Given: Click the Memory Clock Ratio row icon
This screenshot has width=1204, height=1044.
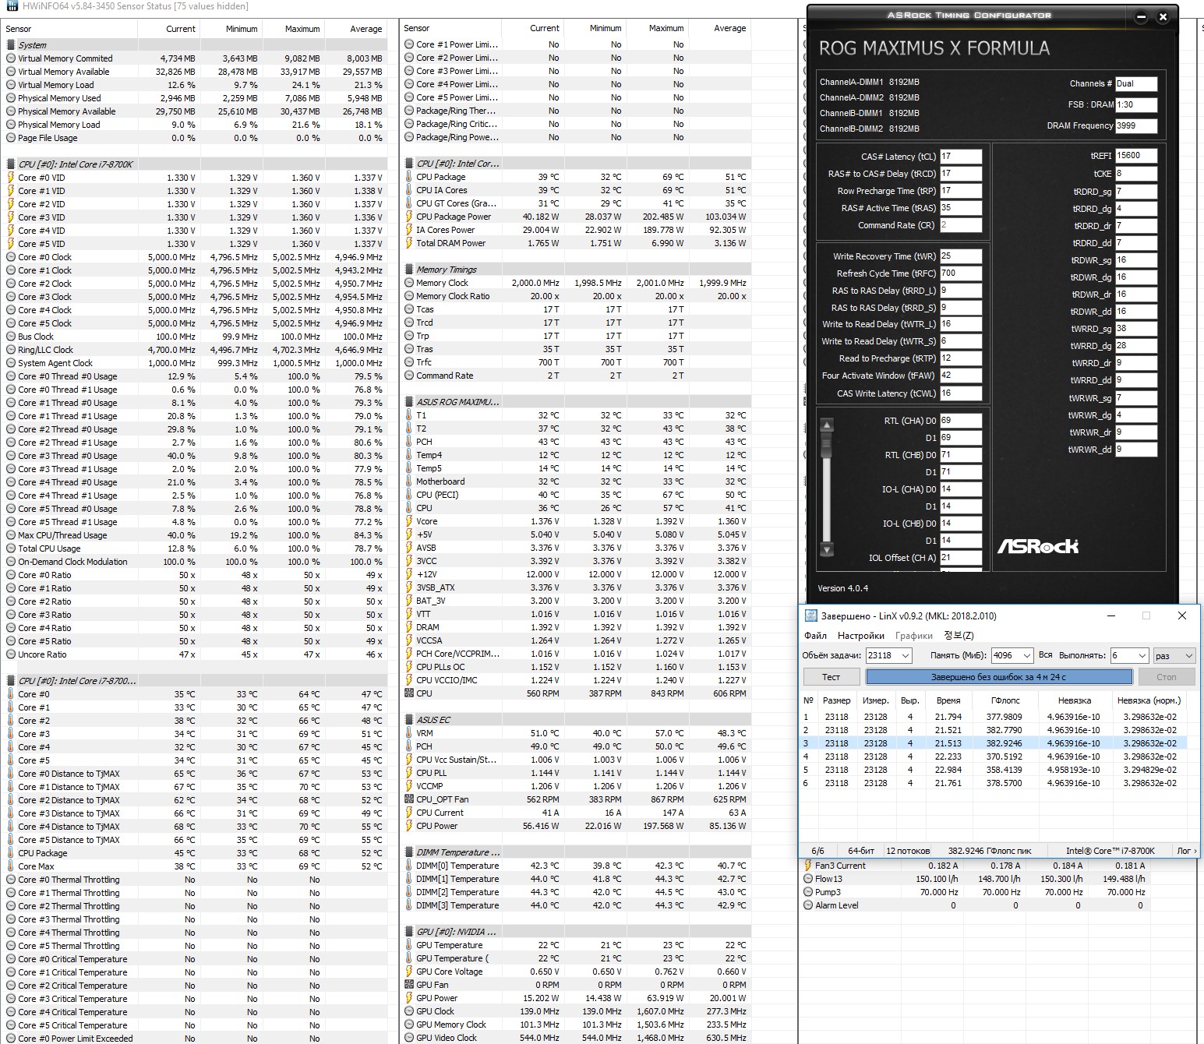Looking at the screenshot, I should click(409, 296).
